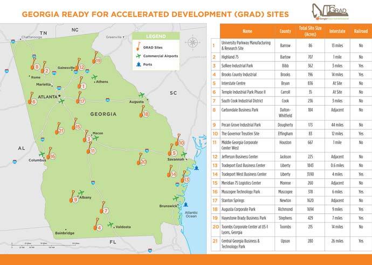The width and height of the screenshot is (372, 265).
Task: Click Jefferson Business Center in the table
Action: tap(239, 157)
